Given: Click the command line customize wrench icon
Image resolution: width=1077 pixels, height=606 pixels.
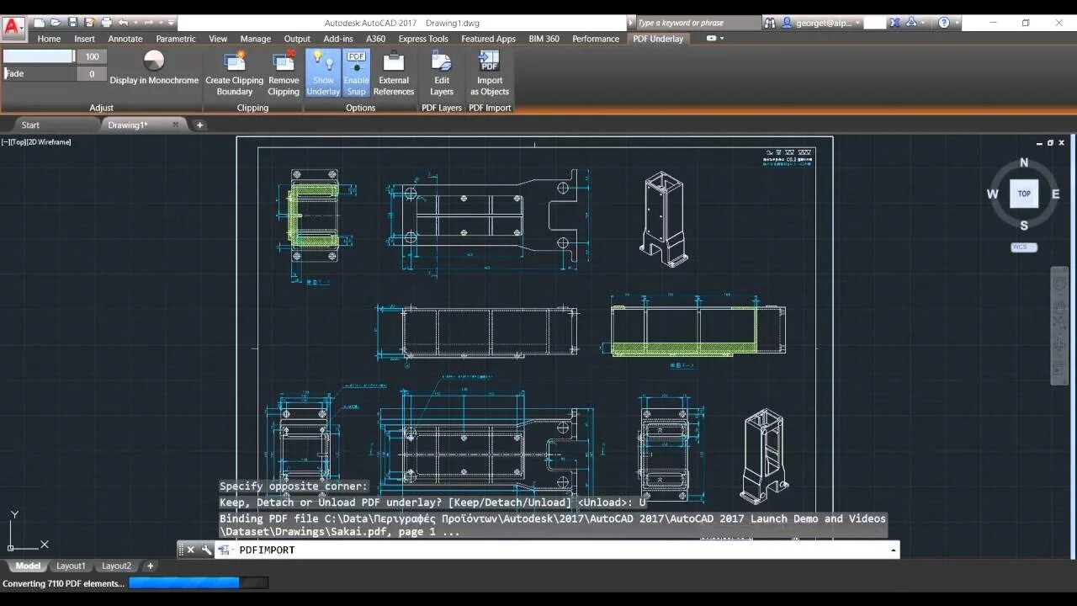Looking at the screenshot, I should 206,550.
